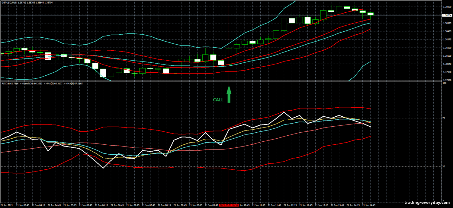
Task: Select the 1.38260 price axis label
Action: (447, 48)
